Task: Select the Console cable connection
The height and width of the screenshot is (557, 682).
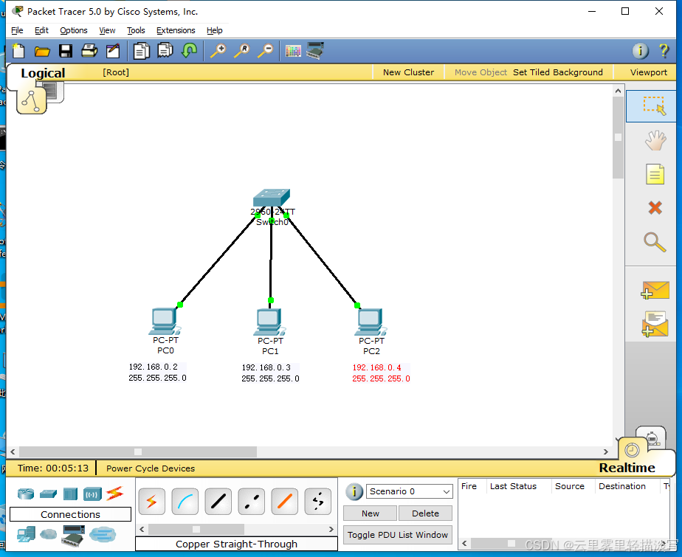Action: (x=185, y=502)
